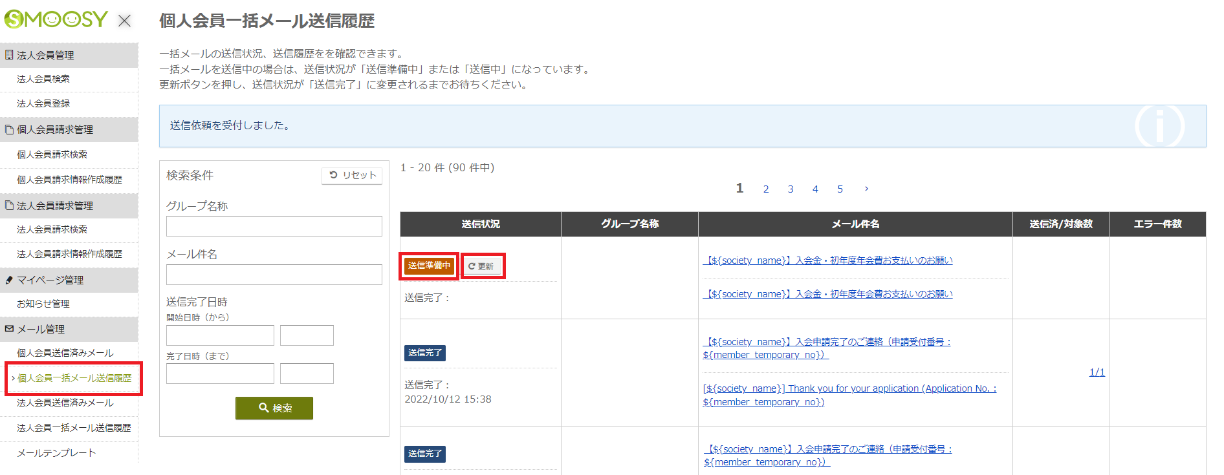This screenshot has height=475, width=1224.
Task: Advance to the next page with the arrow
Action: pos(866,189)
